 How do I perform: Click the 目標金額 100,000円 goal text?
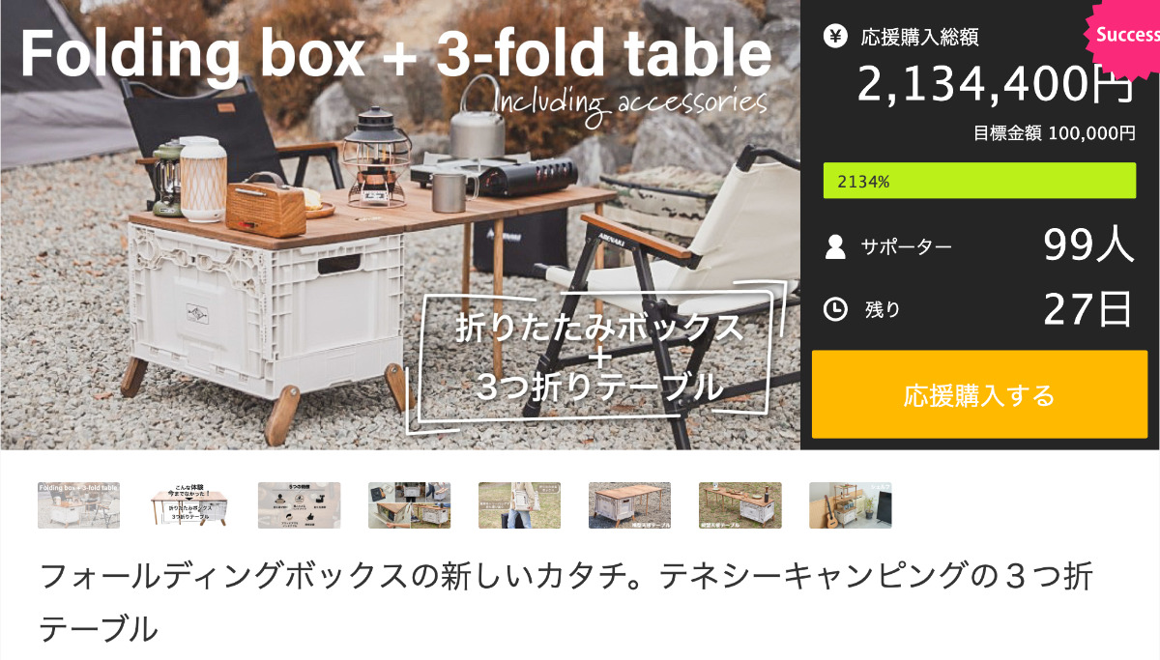pyautogui.click(x=1055, y=133)
